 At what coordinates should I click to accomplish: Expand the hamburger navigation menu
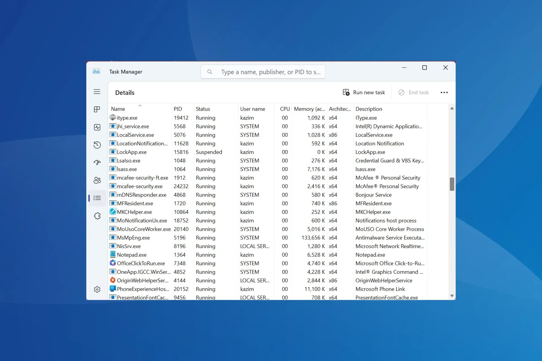97,92
